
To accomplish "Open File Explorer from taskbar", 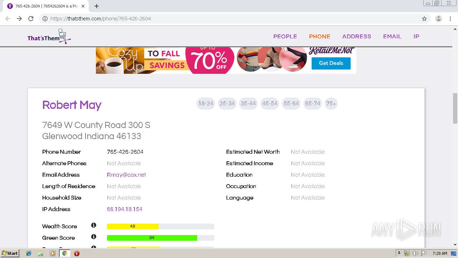I will (x=40, y=253).
